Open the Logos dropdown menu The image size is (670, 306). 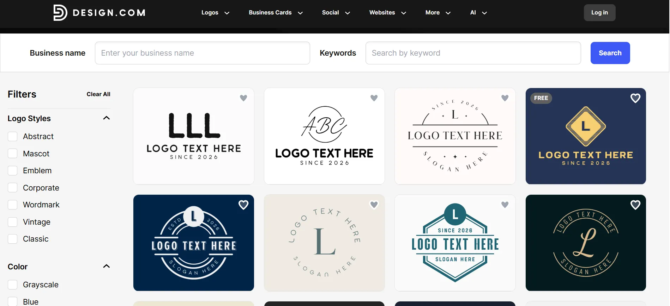click(215, 13)
